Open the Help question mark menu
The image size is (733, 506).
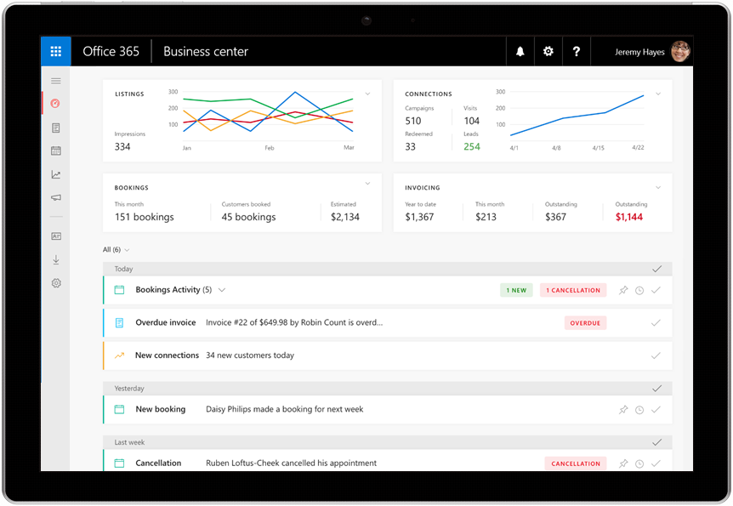pos(577,51)
